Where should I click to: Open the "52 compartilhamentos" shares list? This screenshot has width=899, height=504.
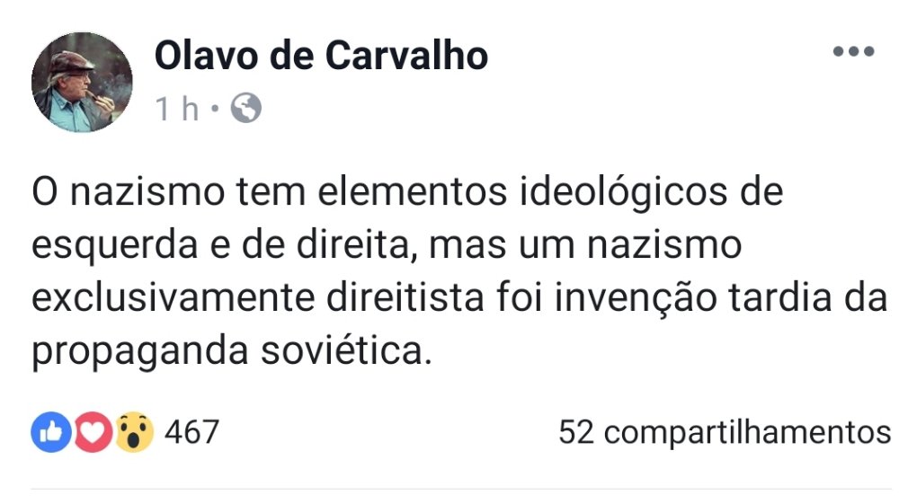[x=725, y=432]
